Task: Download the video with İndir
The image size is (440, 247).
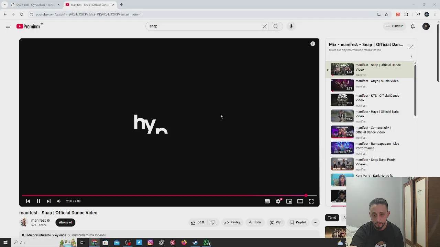Action: click(255, 222)
